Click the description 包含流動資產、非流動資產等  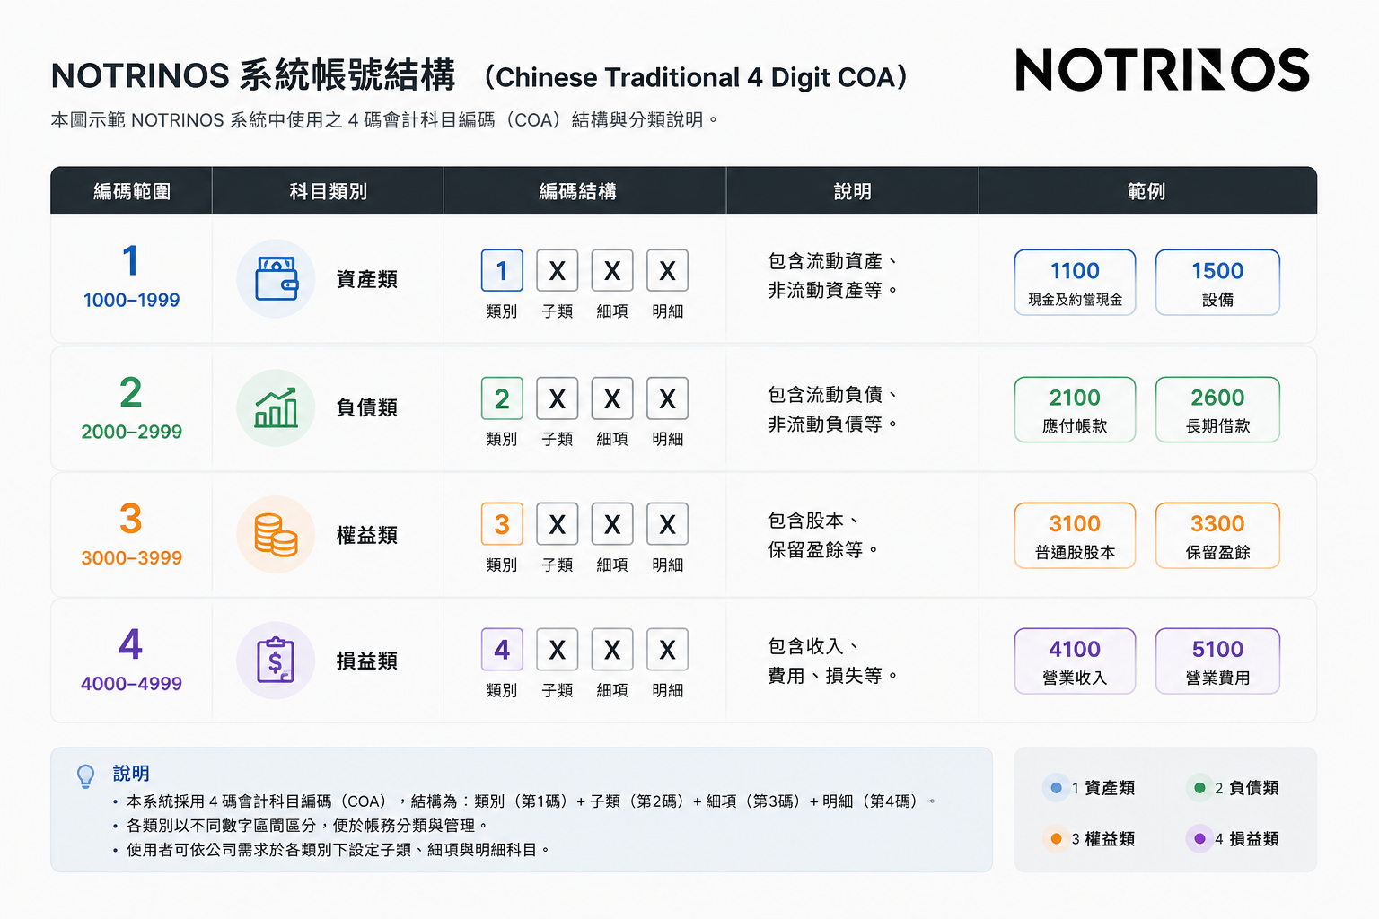coord(832,276)
